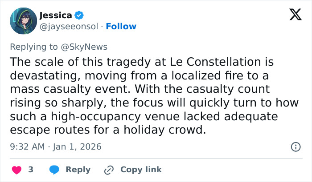Click the display name Jessica
This screenshot has width=312, height=182.
[55, 16]
